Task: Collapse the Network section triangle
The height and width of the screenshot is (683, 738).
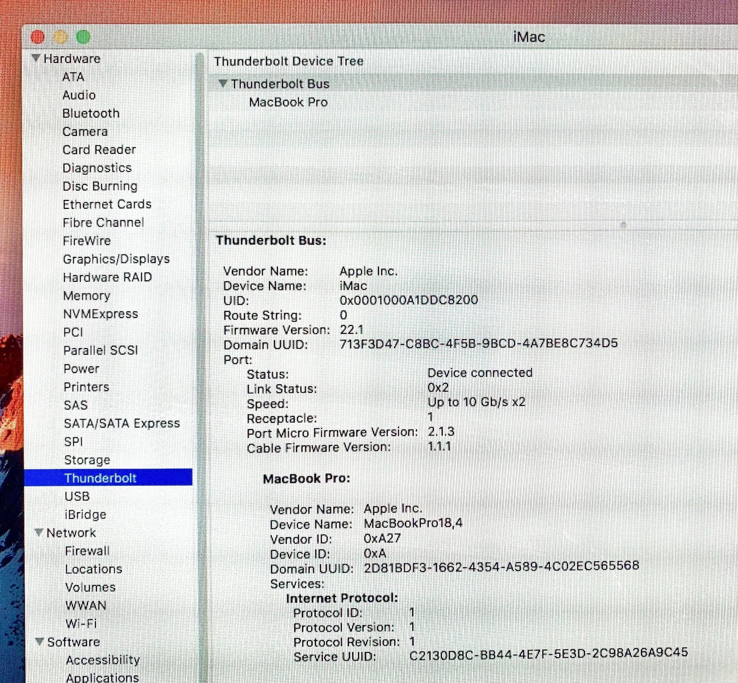Action: (39, 532)
